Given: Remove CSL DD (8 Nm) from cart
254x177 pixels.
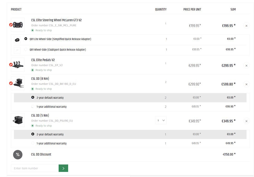Looking at the screenshot, I should click(x=246, y=84).
